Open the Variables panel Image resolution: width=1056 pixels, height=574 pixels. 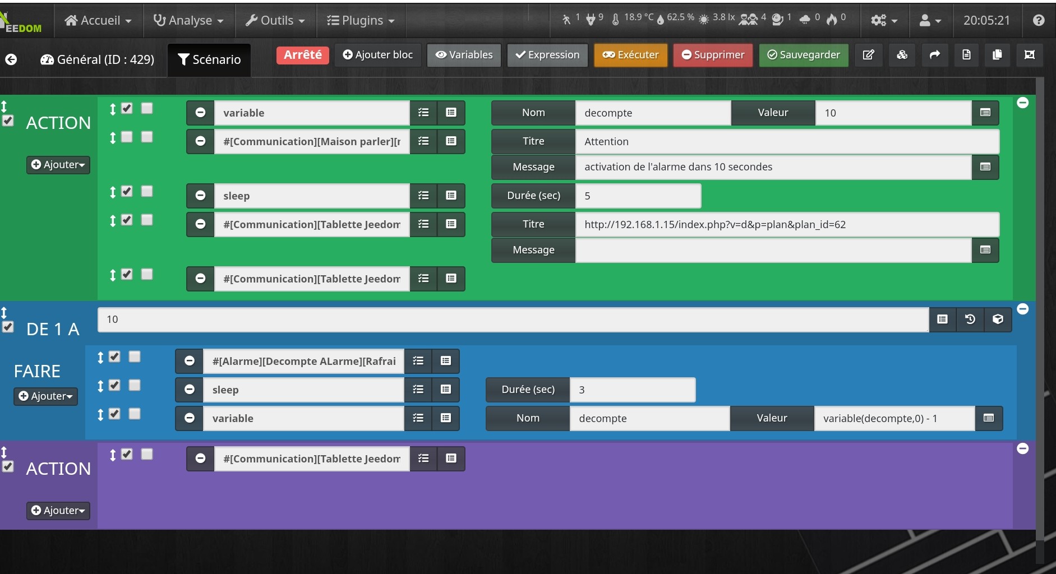tap(464, 55)
